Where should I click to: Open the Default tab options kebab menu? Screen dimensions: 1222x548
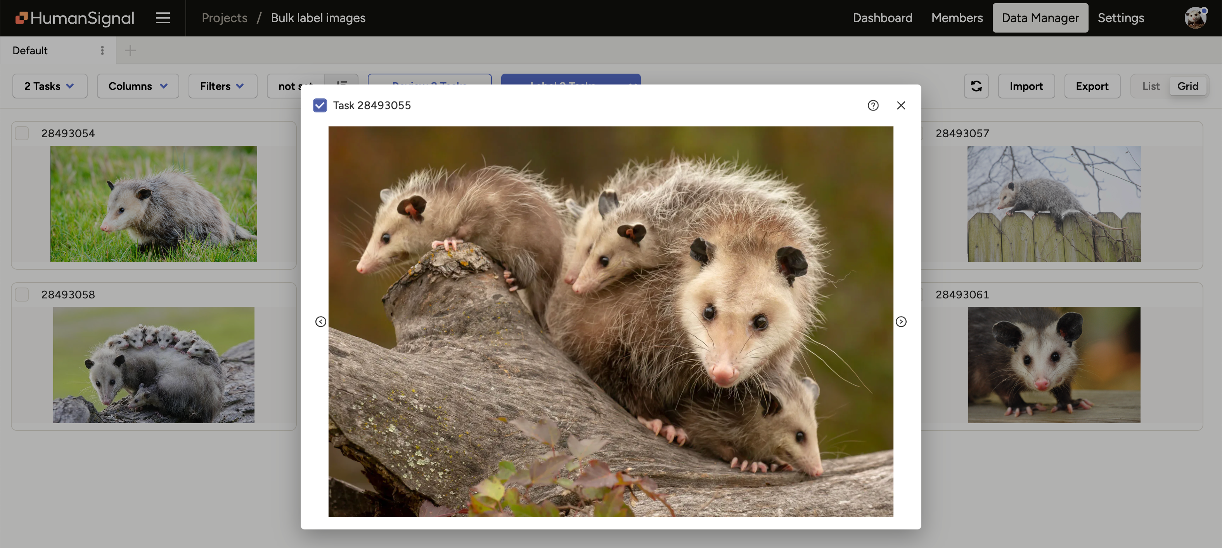point(102,50)
